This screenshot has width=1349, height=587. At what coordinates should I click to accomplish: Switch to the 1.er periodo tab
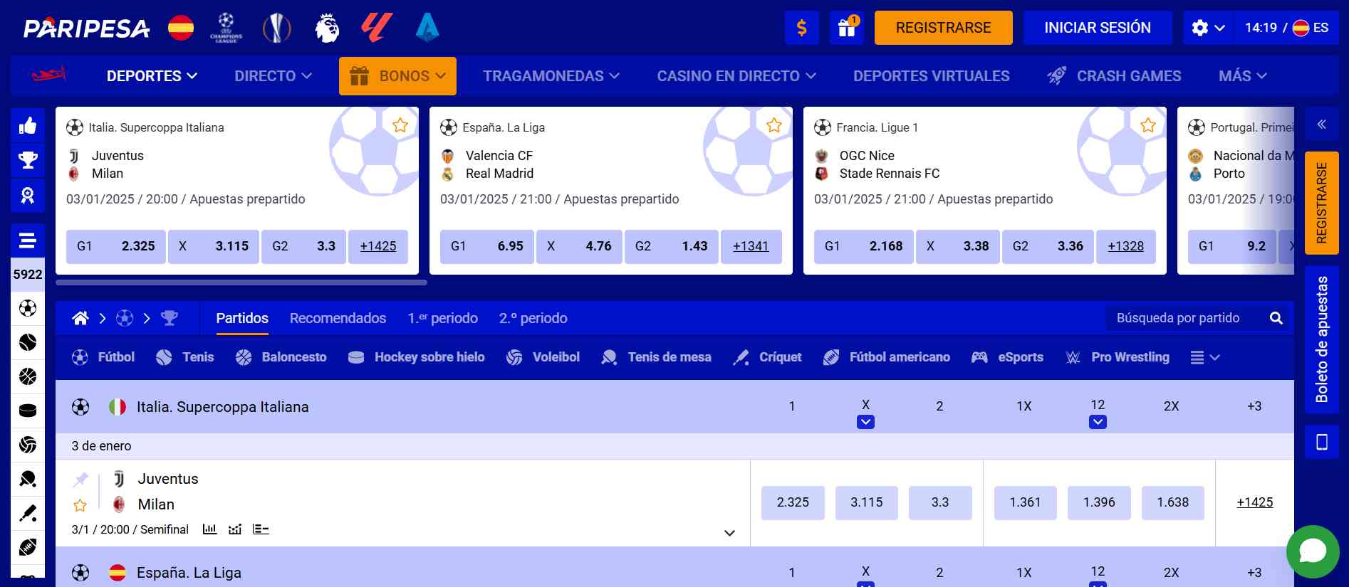442,318
